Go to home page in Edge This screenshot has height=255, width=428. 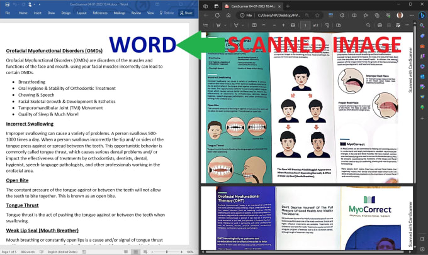tap(228, 16)
